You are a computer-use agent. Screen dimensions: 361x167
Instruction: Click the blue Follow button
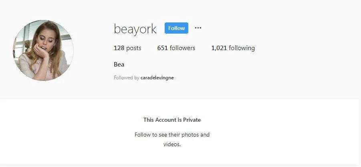(x=176, y=28)
